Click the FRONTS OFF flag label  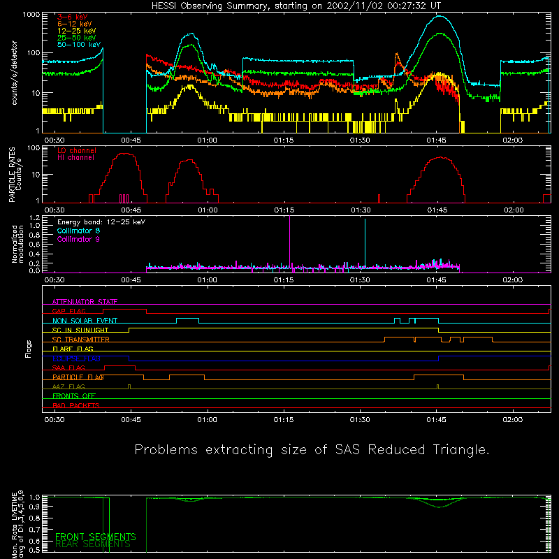click(74, 396)
